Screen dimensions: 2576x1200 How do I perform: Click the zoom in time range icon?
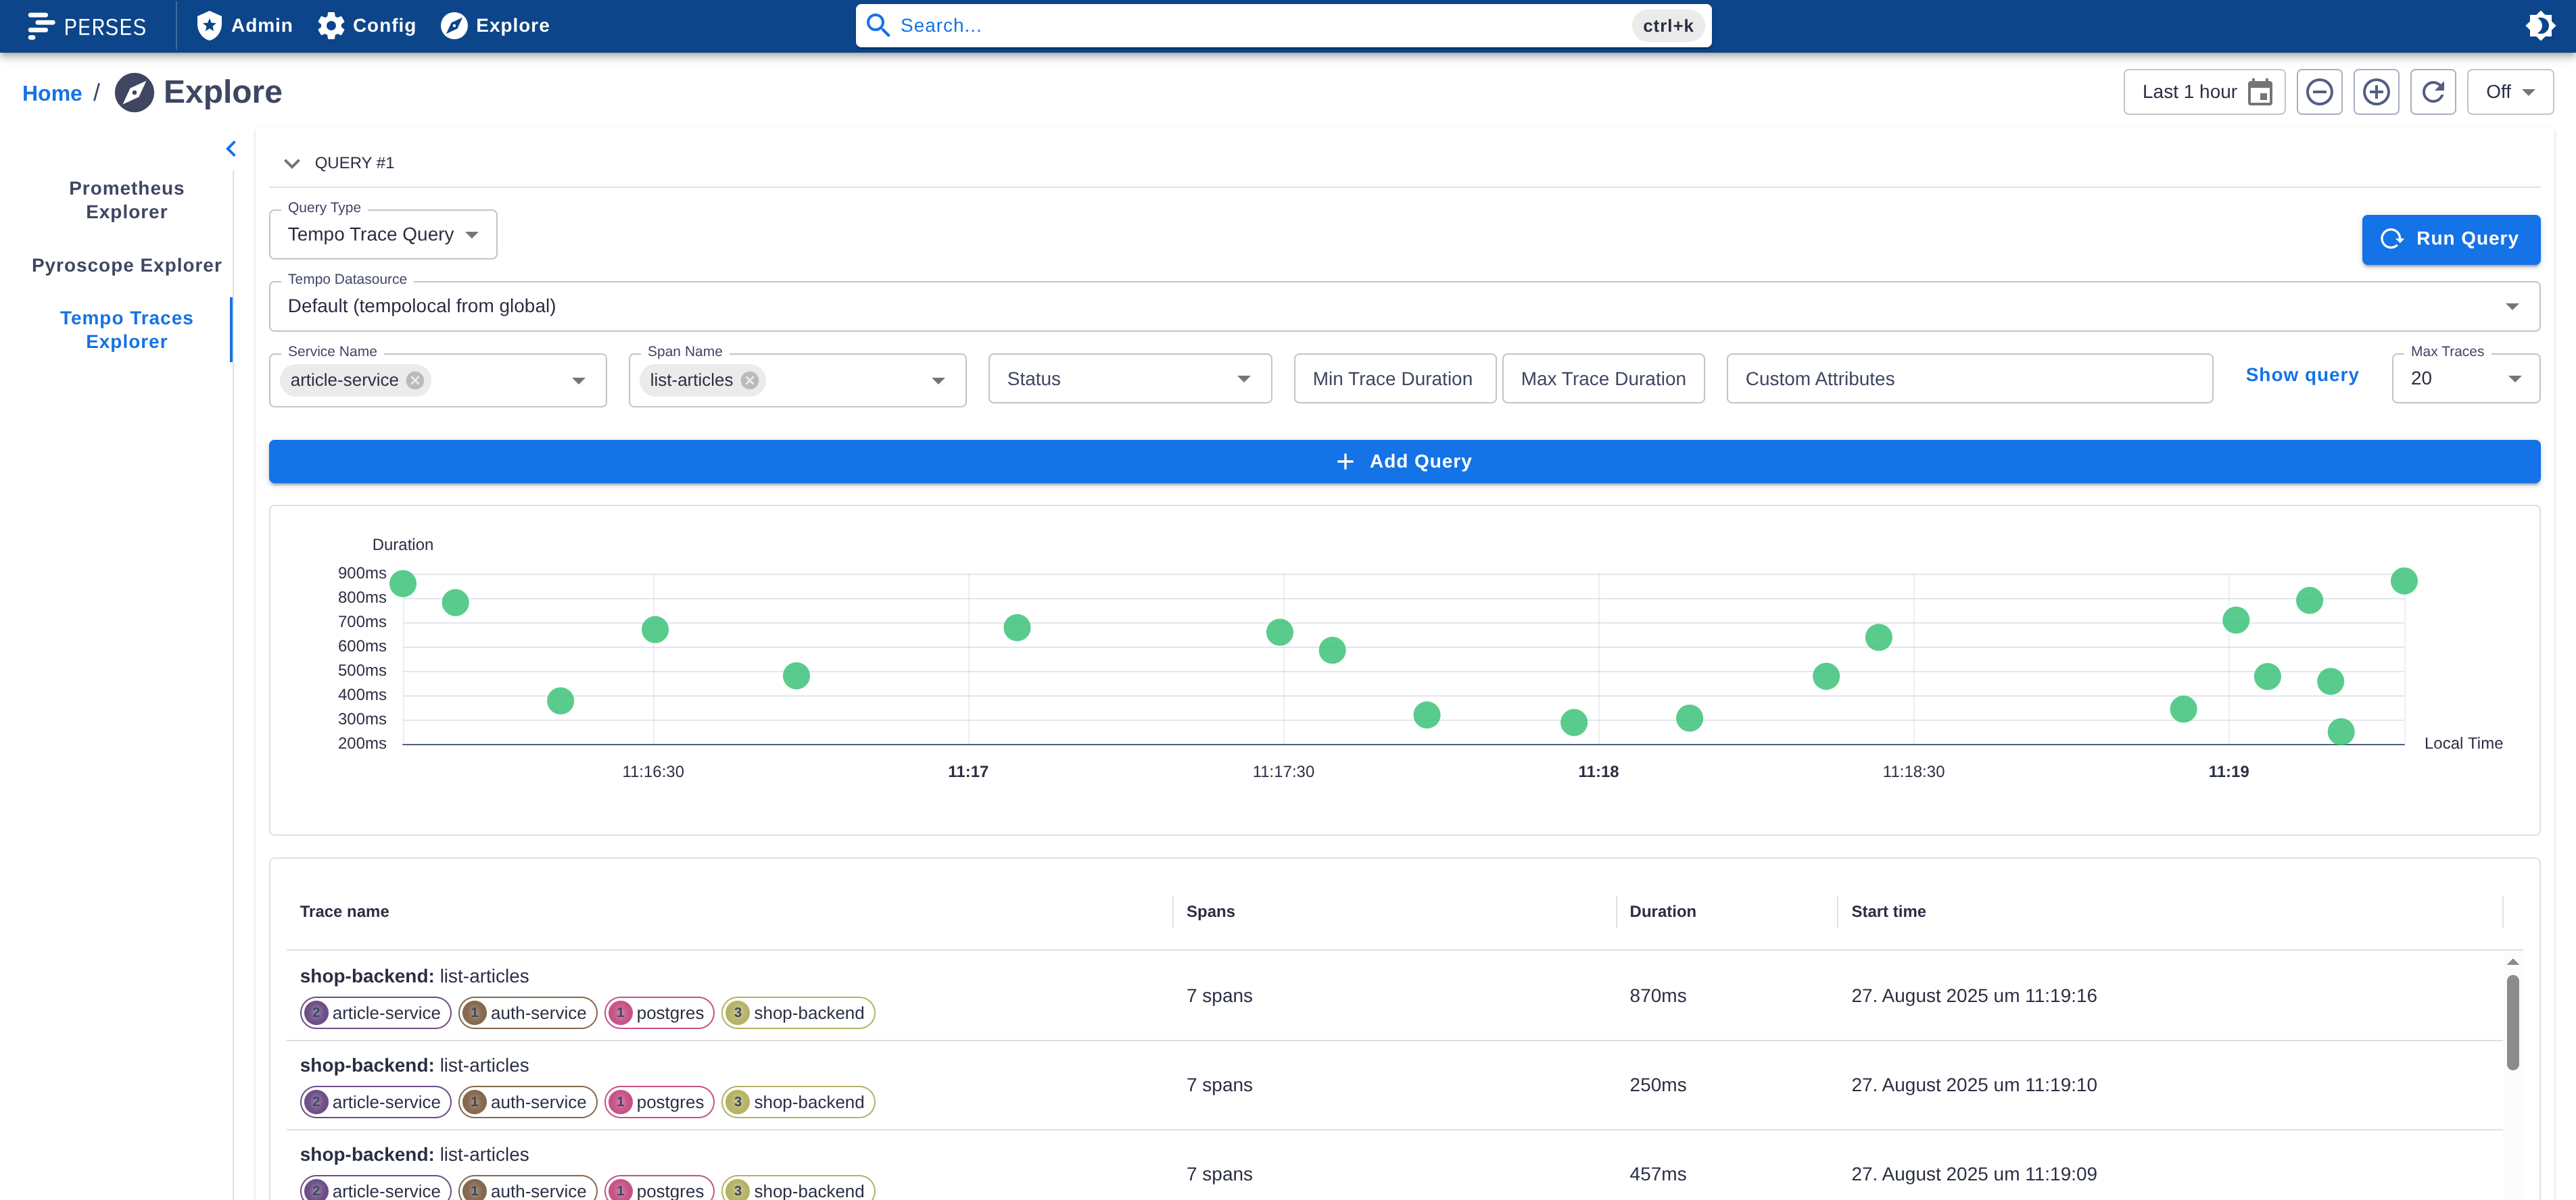pyautogui.click(x=2376, y=92)
